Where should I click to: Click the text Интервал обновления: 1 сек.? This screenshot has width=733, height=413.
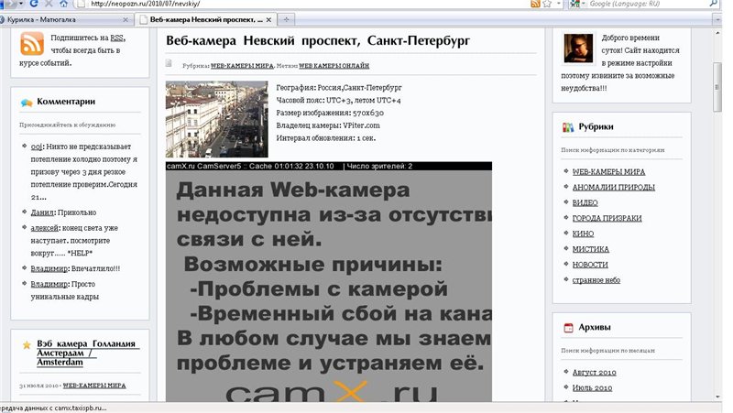pyautogui.click(x=326, y=138)
